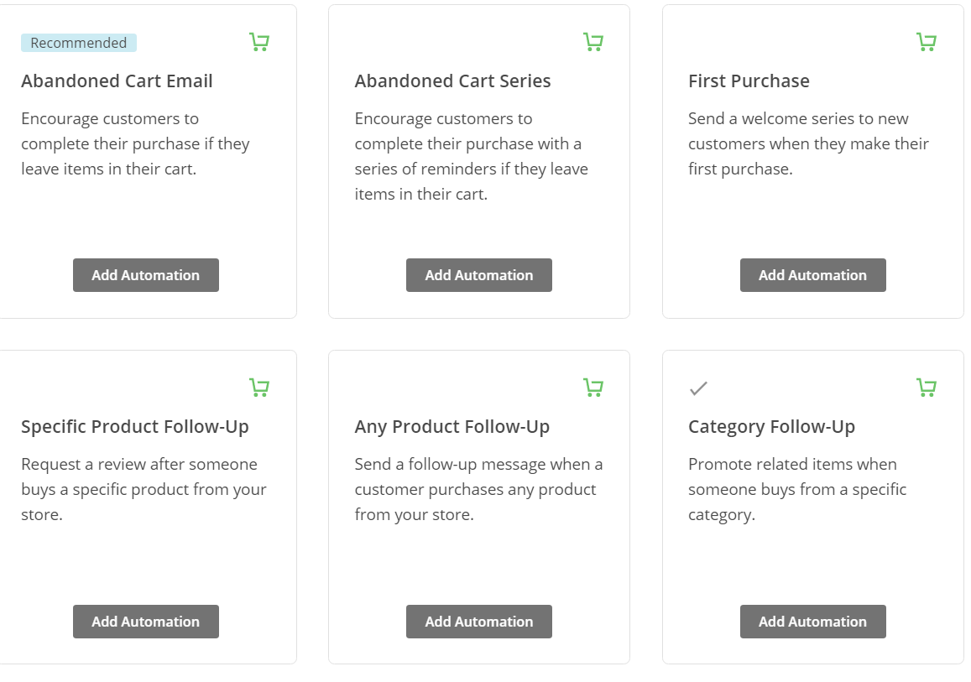Open the Any Product Follow-Up heading
This screenshot has width=971, height=682.
(x=452, y=427)
